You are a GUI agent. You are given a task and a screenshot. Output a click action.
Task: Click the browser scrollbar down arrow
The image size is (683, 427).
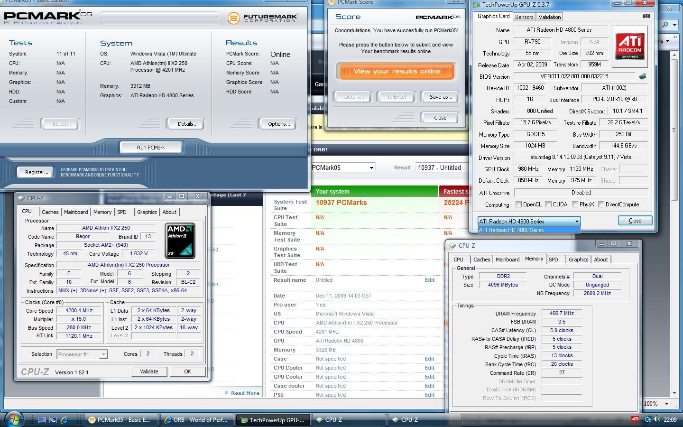[674, 393]
